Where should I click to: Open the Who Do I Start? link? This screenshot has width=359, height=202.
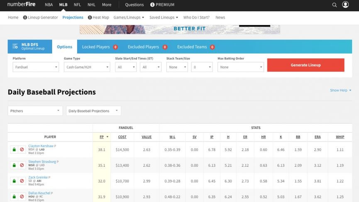(196, 17)
